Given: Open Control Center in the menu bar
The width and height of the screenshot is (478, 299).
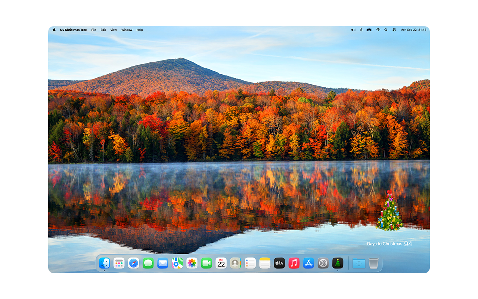Looking at the screenshot, I should pyautogui.click(x=394, y=30).
